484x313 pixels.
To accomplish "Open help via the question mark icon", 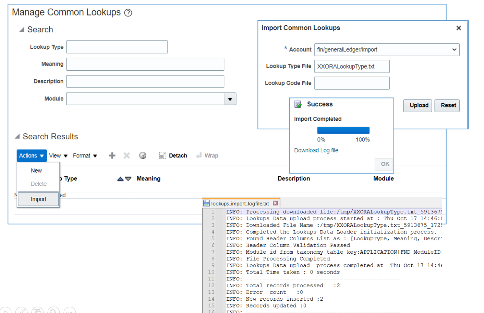I will tap(128, 13).
